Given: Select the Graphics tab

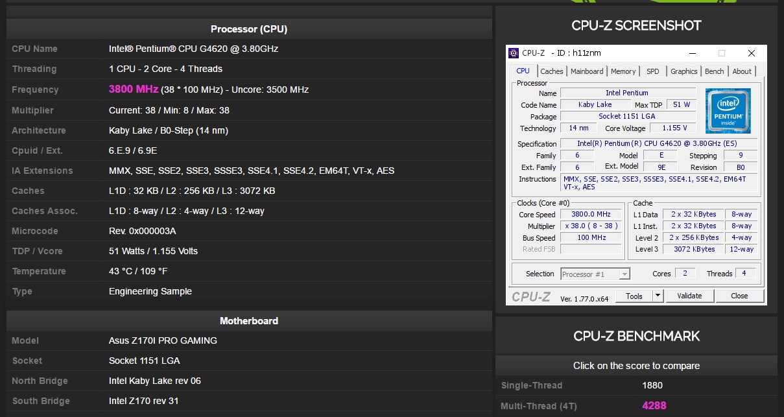Looking at the screenshot, I should coord(684,71).
